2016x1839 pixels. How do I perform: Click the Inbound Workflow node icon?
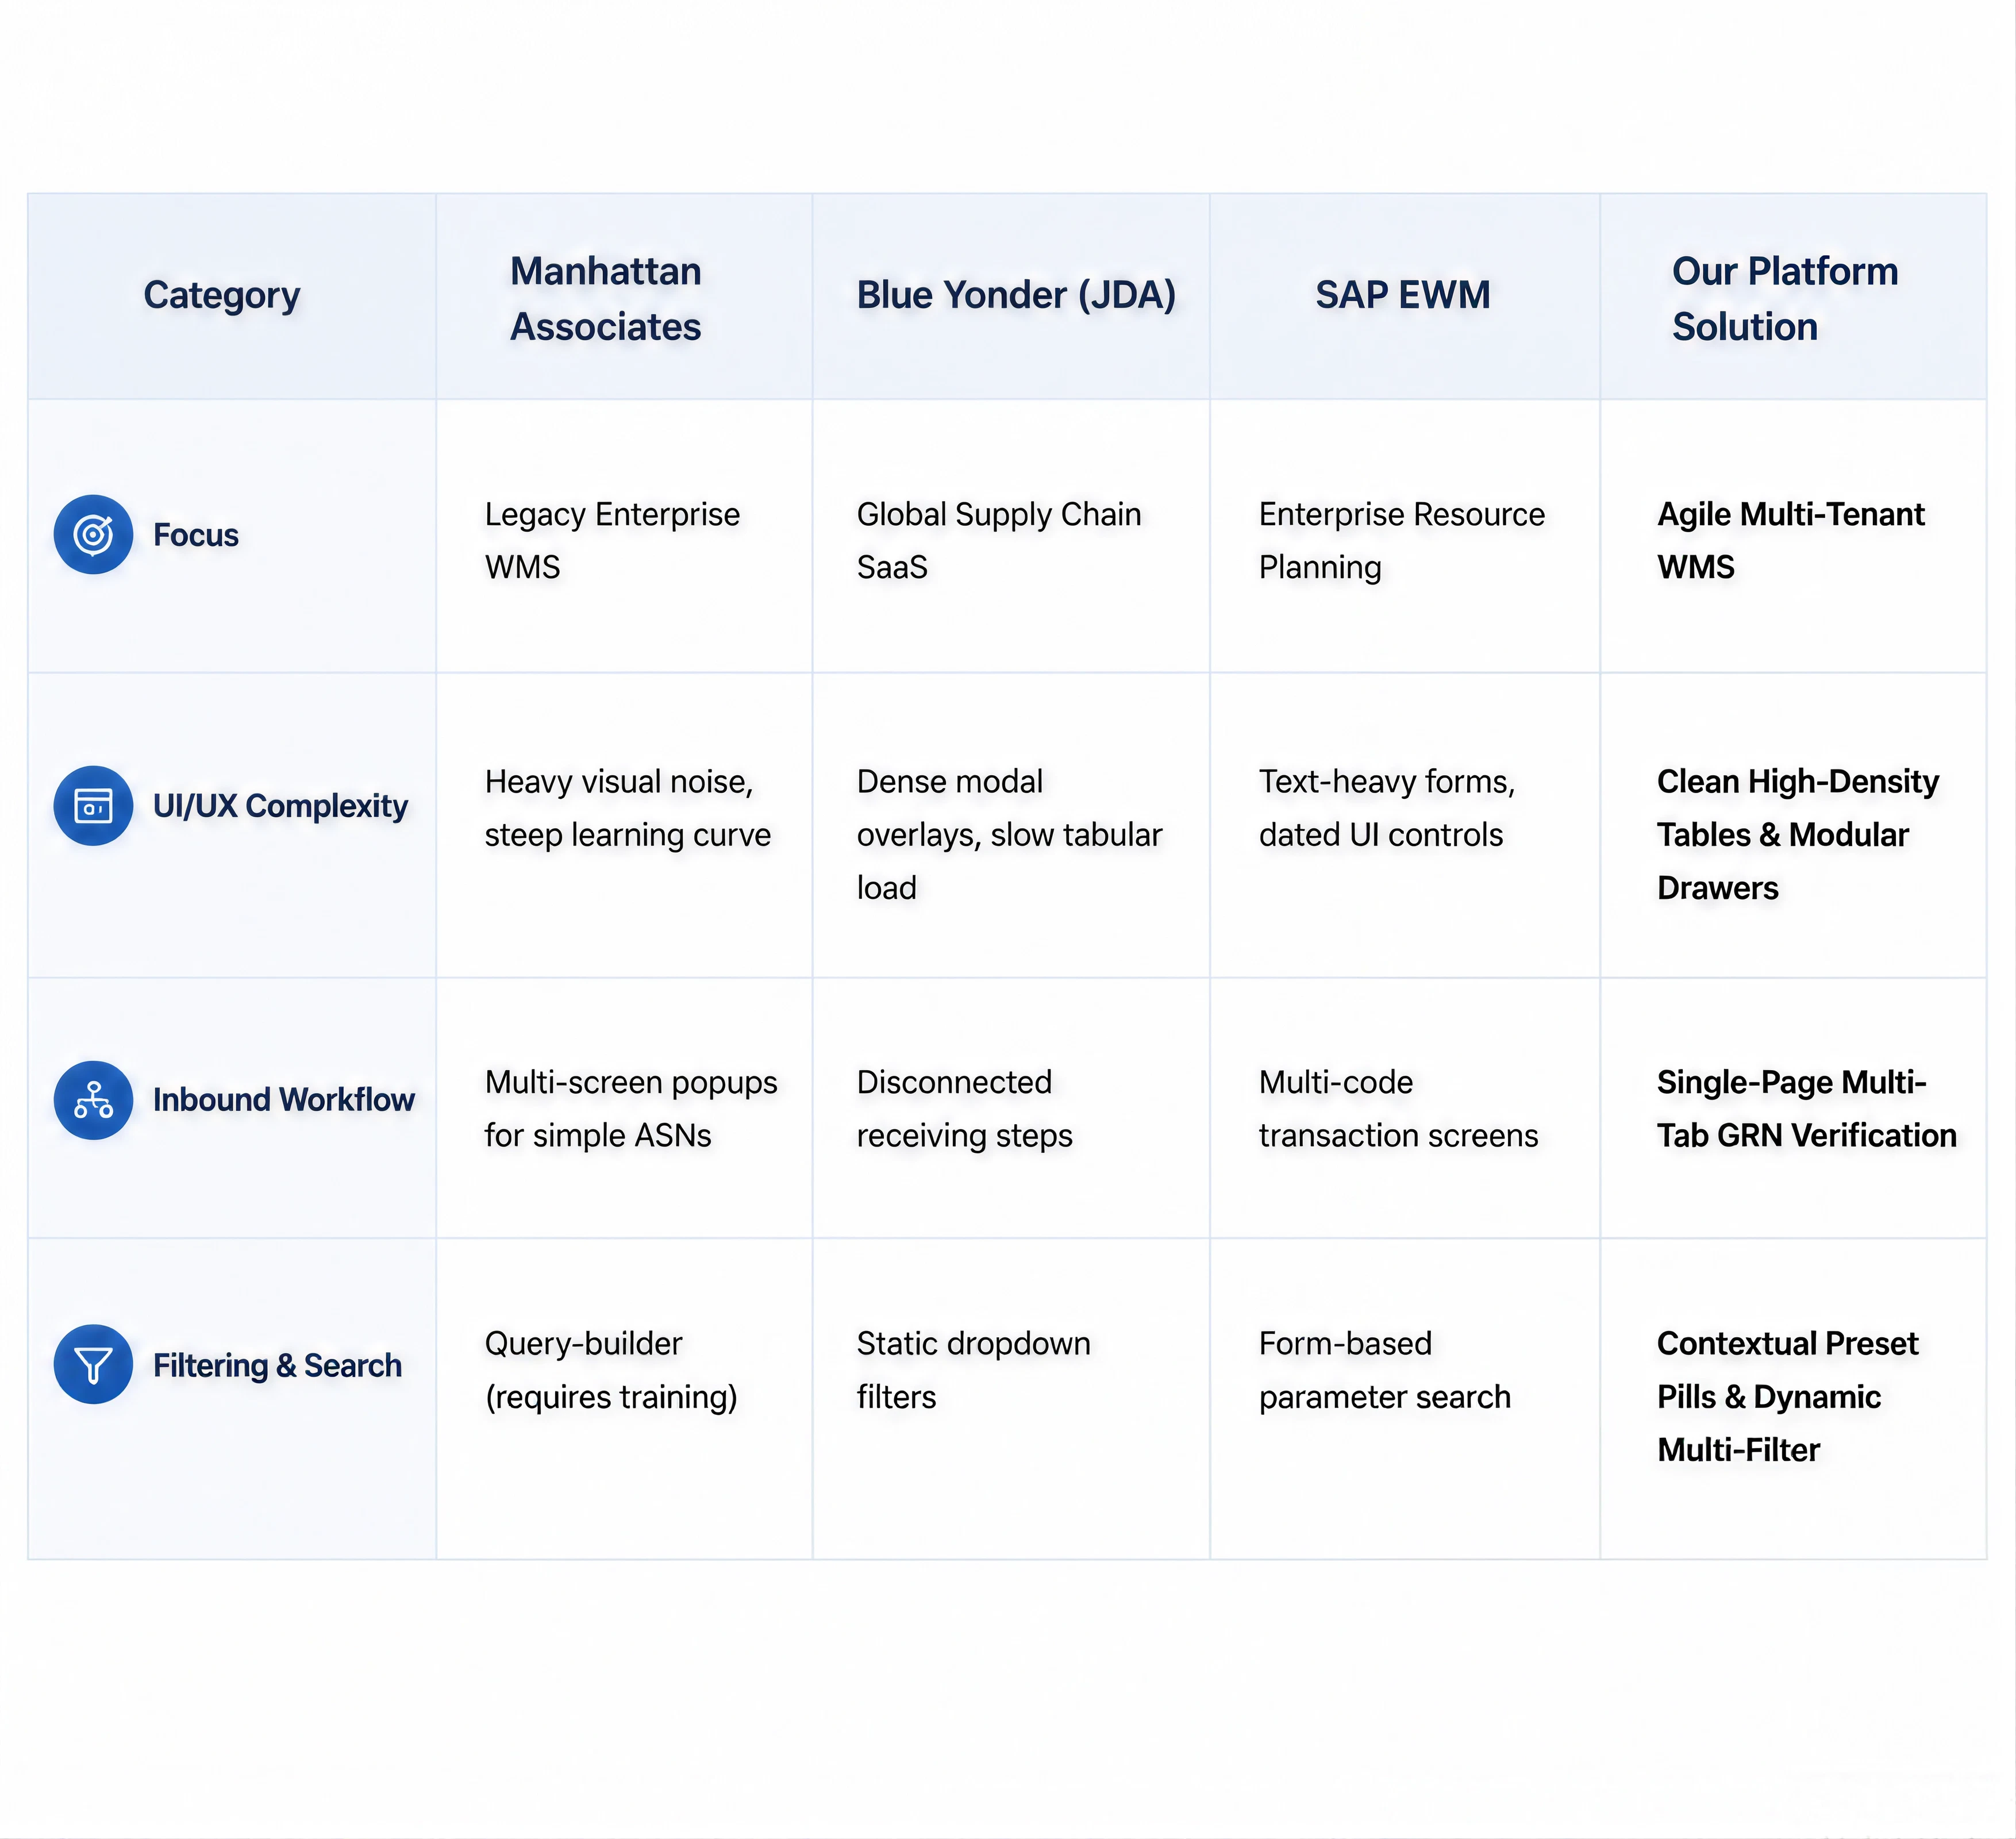pyautogui.click(x=93, y=1100)
